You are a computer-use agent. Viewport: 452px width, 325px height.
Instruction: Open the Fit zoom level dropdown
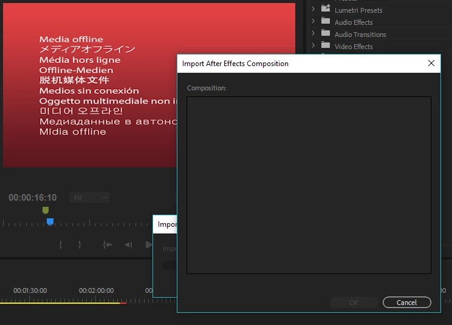(89, 198)
